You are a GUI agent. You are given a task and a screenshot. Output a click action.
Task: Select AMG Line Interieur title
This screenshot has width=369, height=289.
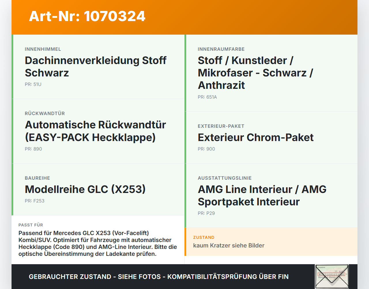[262, 196]
